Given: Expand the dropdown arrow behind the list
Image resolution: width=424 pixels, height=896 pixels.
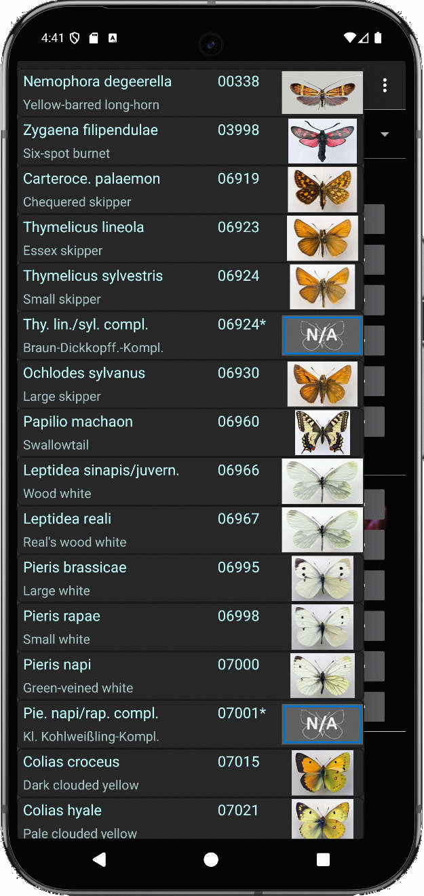Looking at the screenshot, I should (x=385, y=134).
